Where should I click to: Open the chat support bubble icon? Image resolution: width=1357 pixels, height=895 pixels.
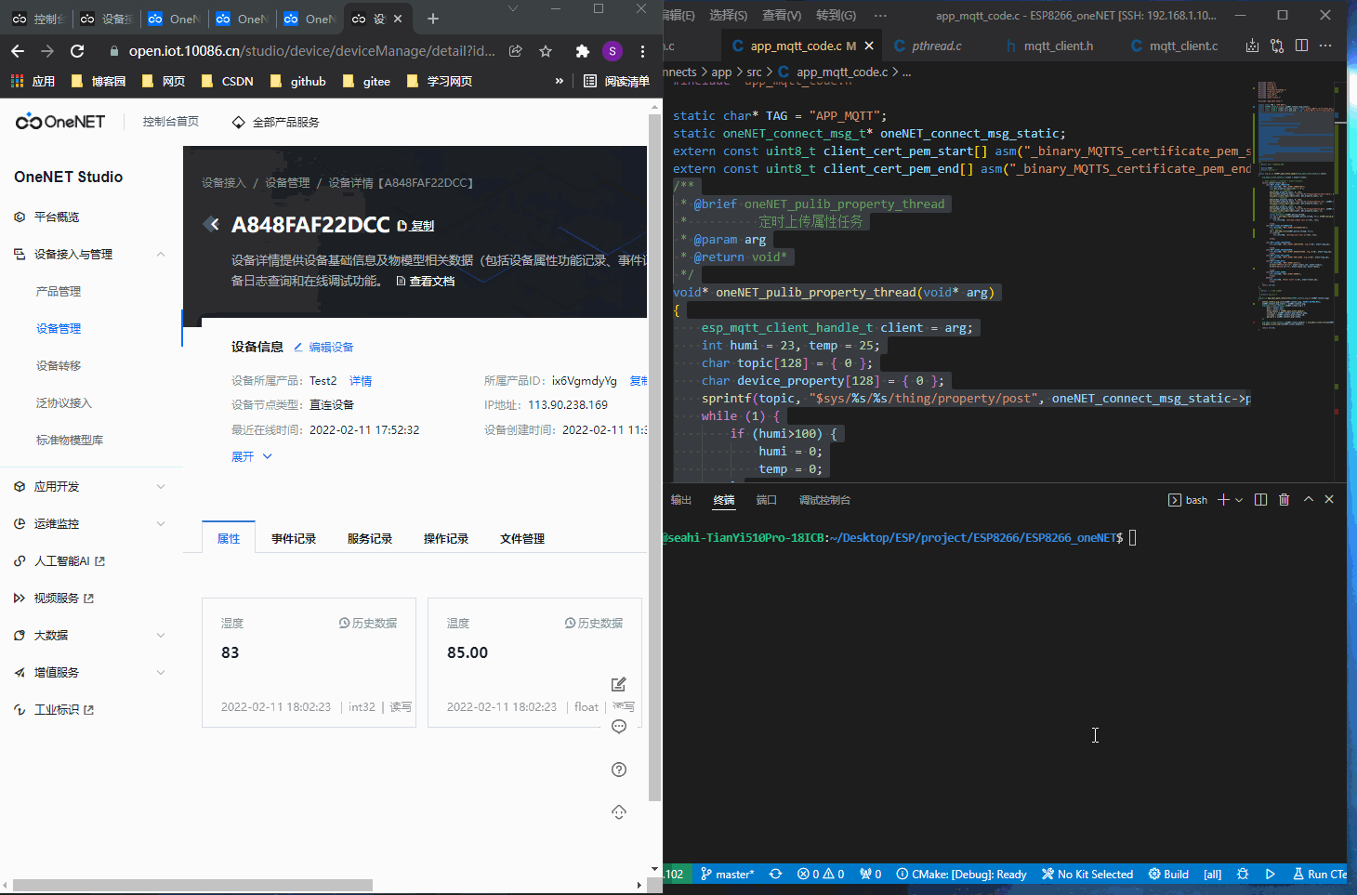click(x=619, y=727)
